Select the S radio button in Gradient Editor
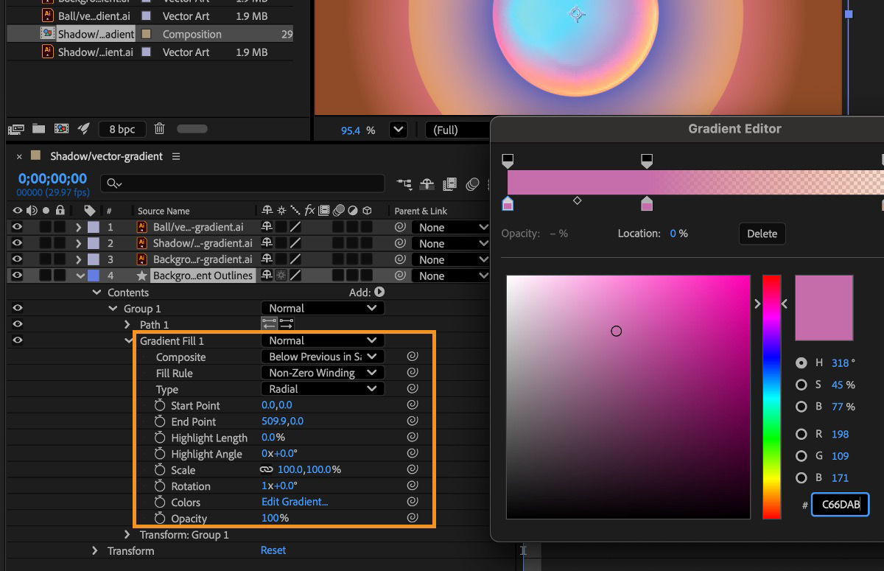 [801, 385]
